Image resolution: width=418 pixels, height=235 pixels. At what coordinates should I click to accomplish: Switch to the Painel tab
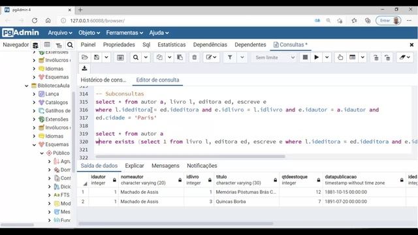tap(88, 45)
